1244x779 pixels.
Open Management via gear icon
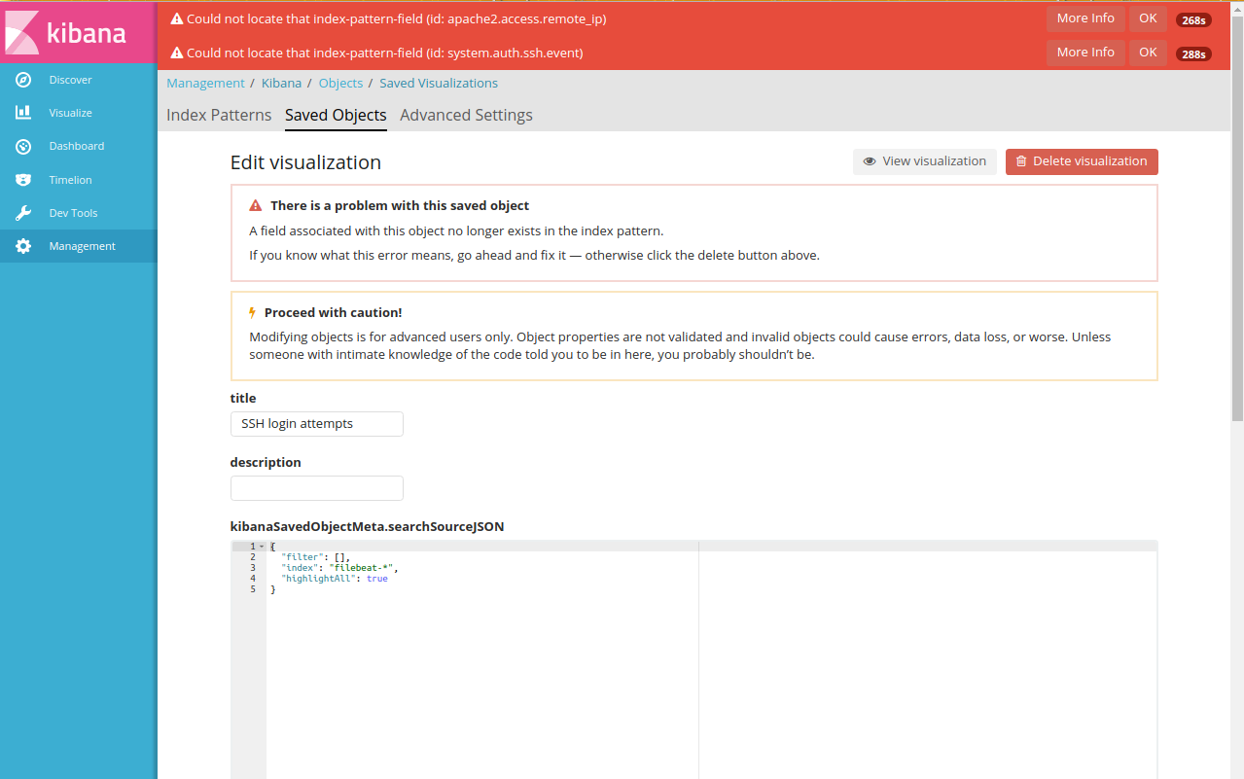(23, 246)
